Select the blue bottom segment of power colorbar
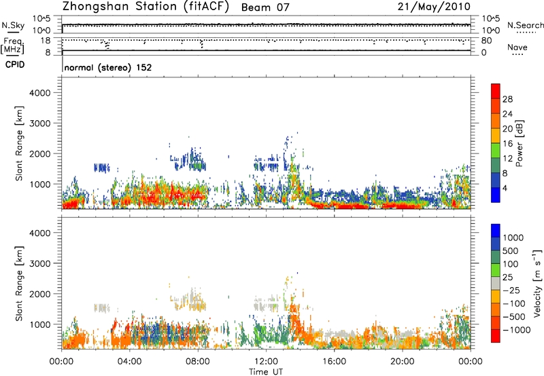 (496, 195)
